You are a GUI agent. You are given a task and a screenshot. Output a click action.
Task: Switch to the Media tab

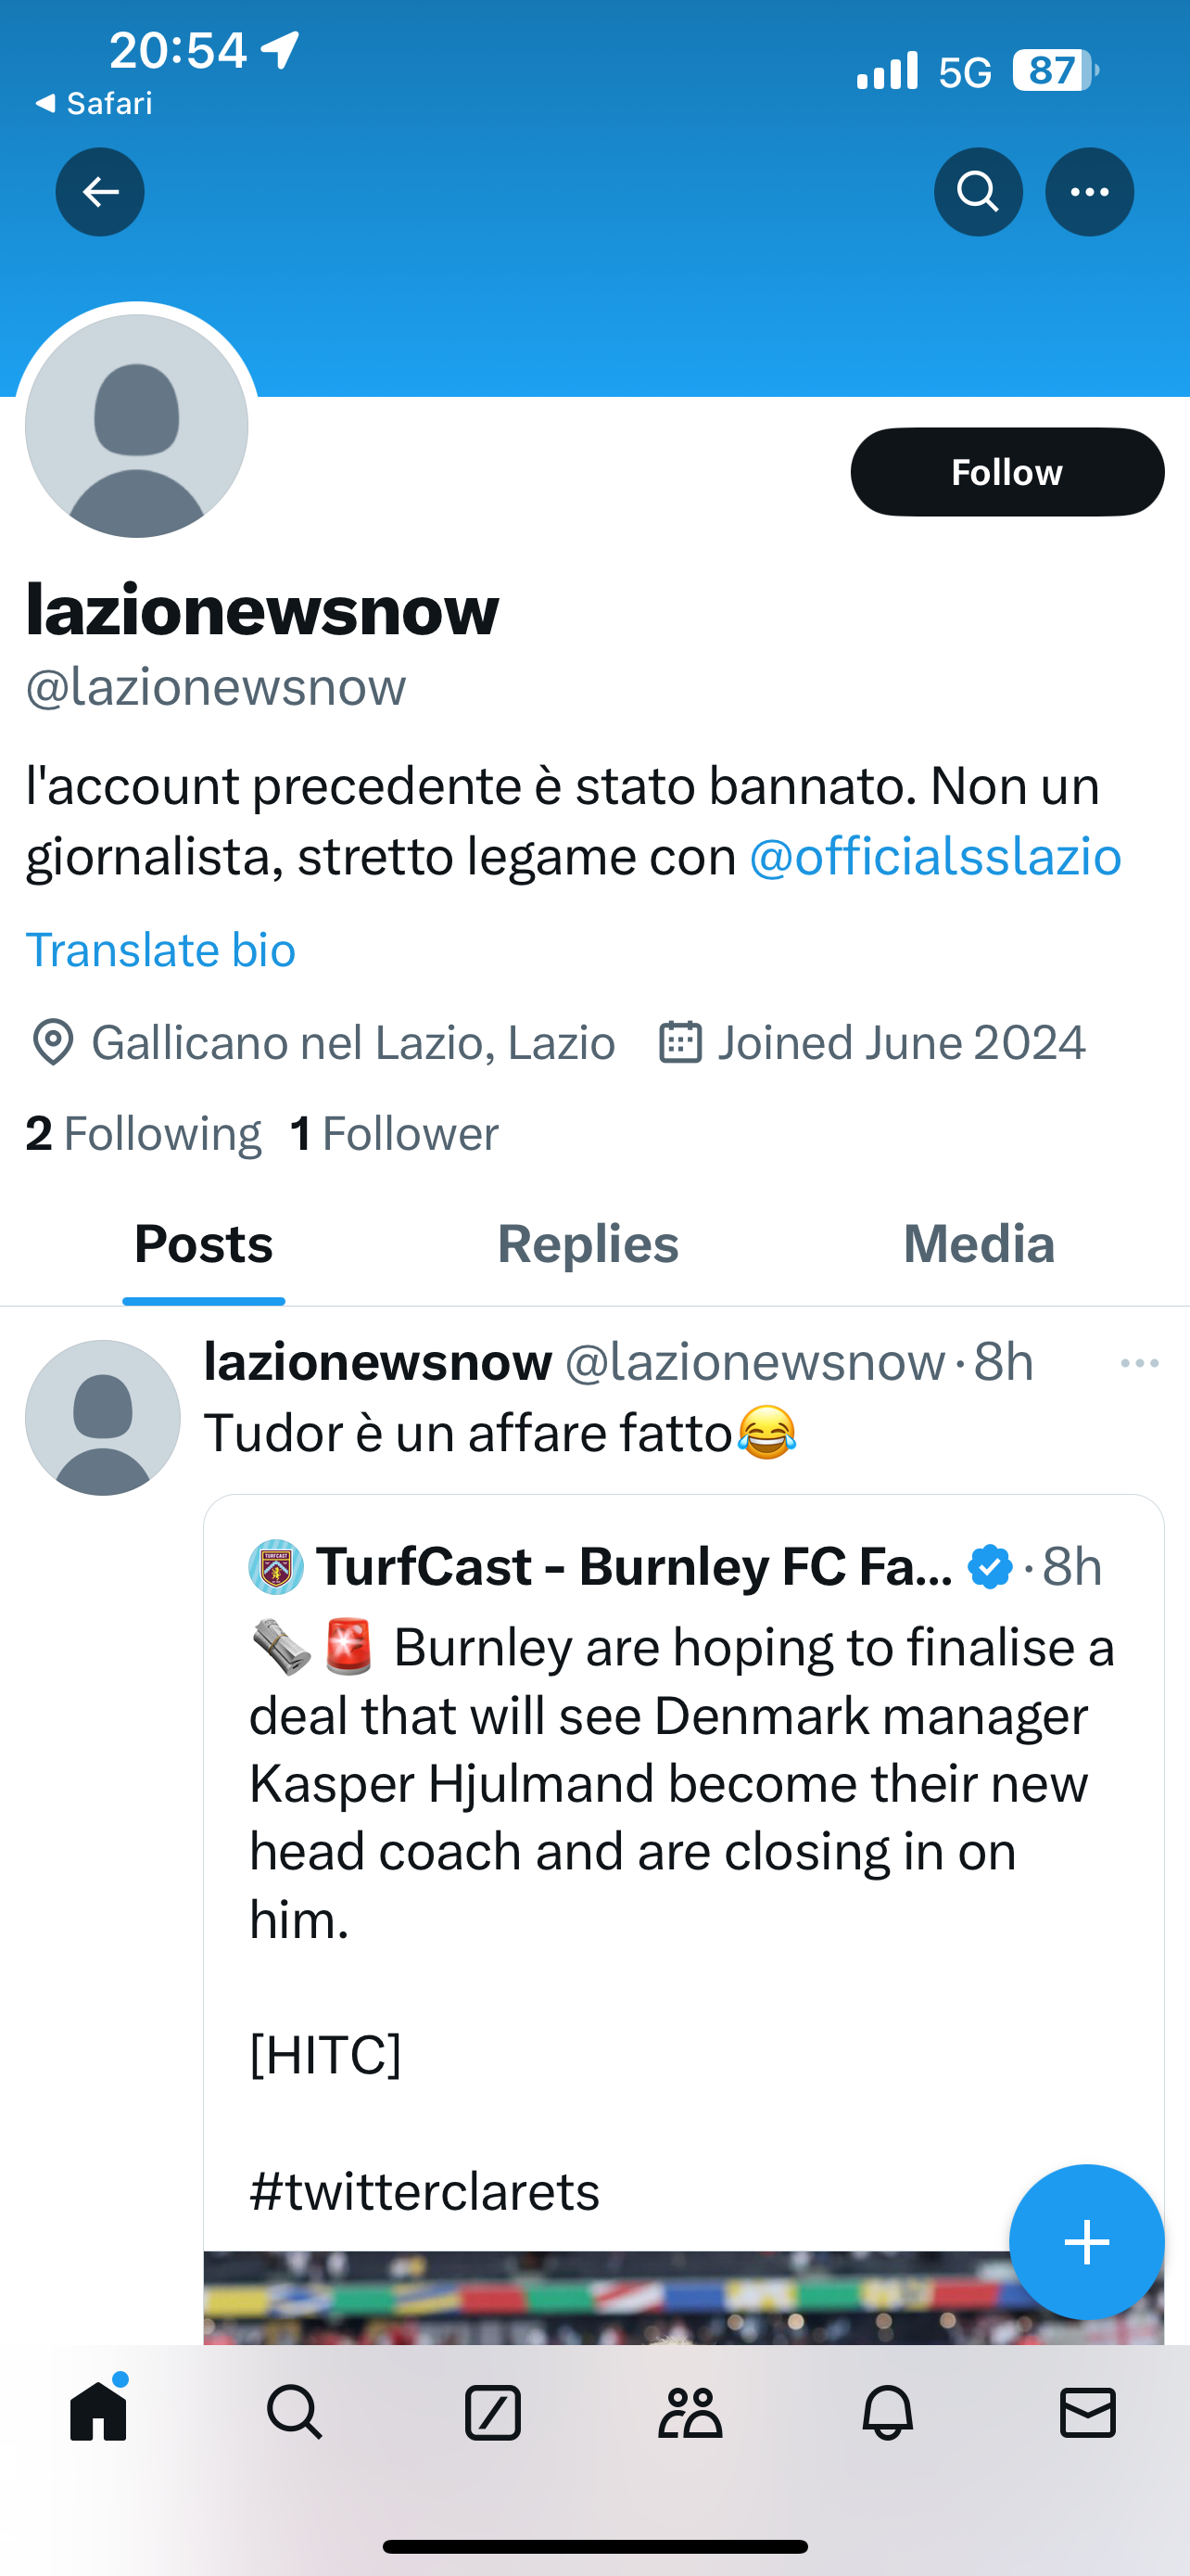coord(978,1244)
